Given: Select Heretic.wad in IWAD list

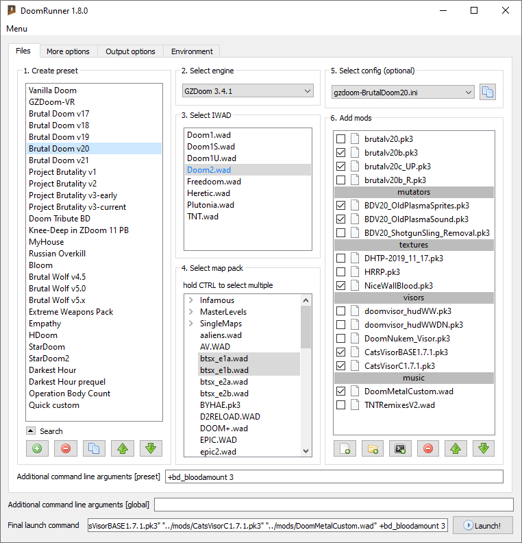Looking at the screenshot, I should click(x=248, y=193).
